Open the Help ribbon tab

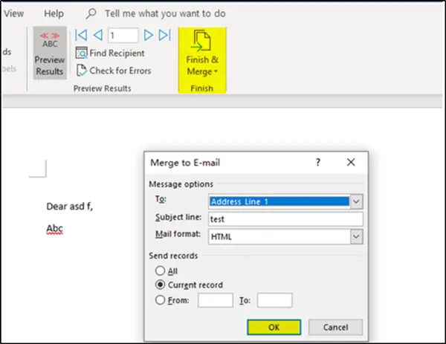coord(54,13)
